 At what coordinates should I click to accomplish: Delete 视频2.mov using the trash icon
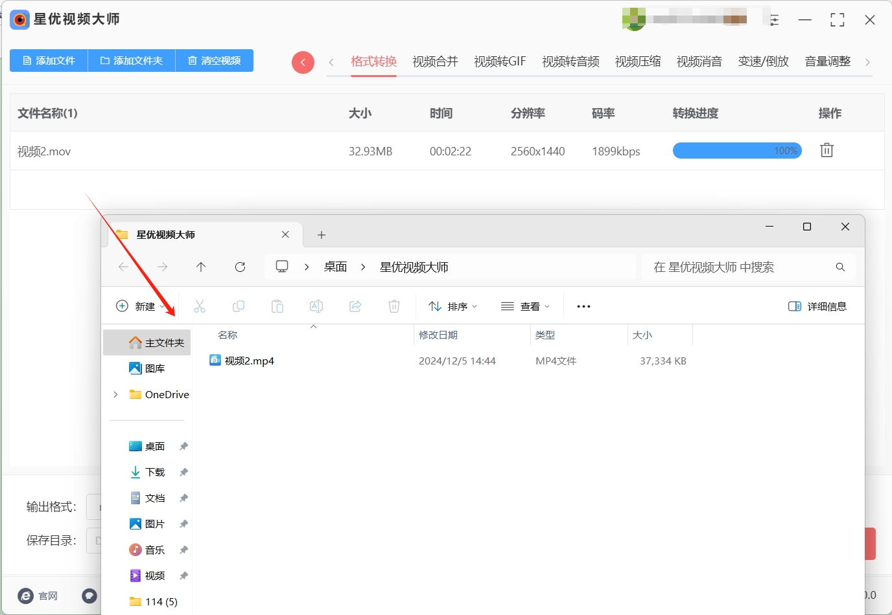tap(827, 150)
